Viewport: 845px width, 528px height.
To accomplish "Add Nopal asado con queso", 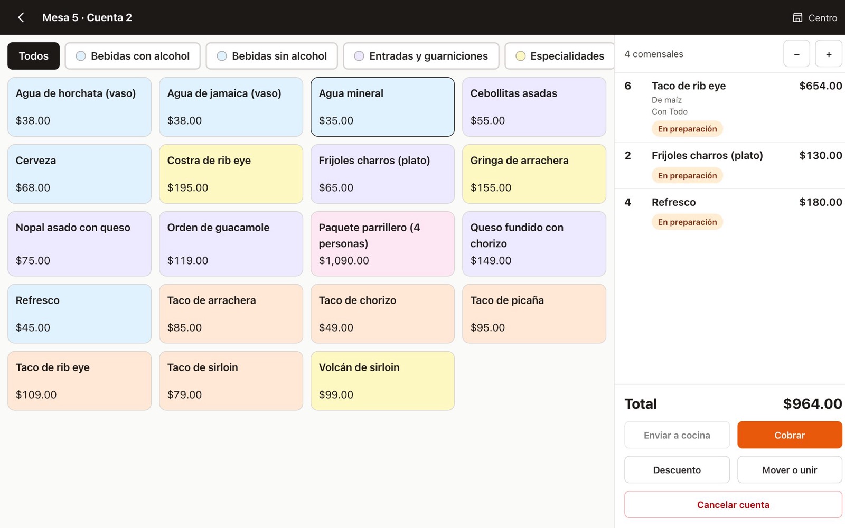I will click(79, 244).
